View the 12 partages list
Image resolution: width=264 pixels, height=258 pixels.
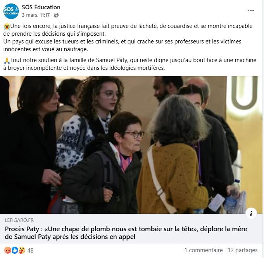tap(242, 250)
